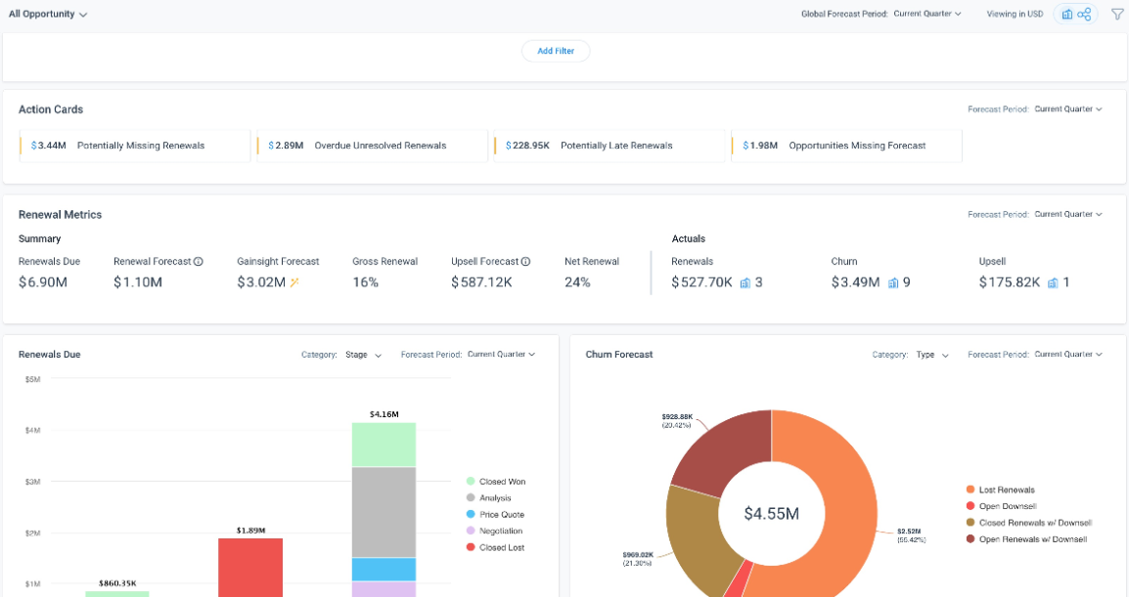Open Opportunities Missing Forecast card
This screenshot has width=1129, height=597.
tap(847, 146)
